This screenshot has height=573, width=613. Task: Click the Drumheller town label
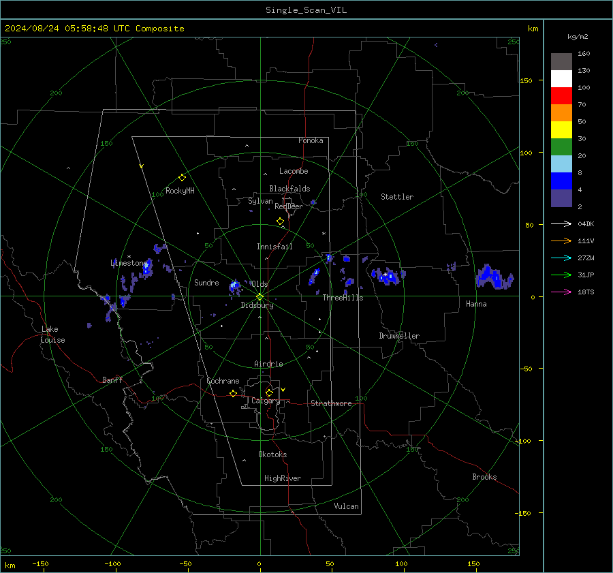click(x=399, y=336)
